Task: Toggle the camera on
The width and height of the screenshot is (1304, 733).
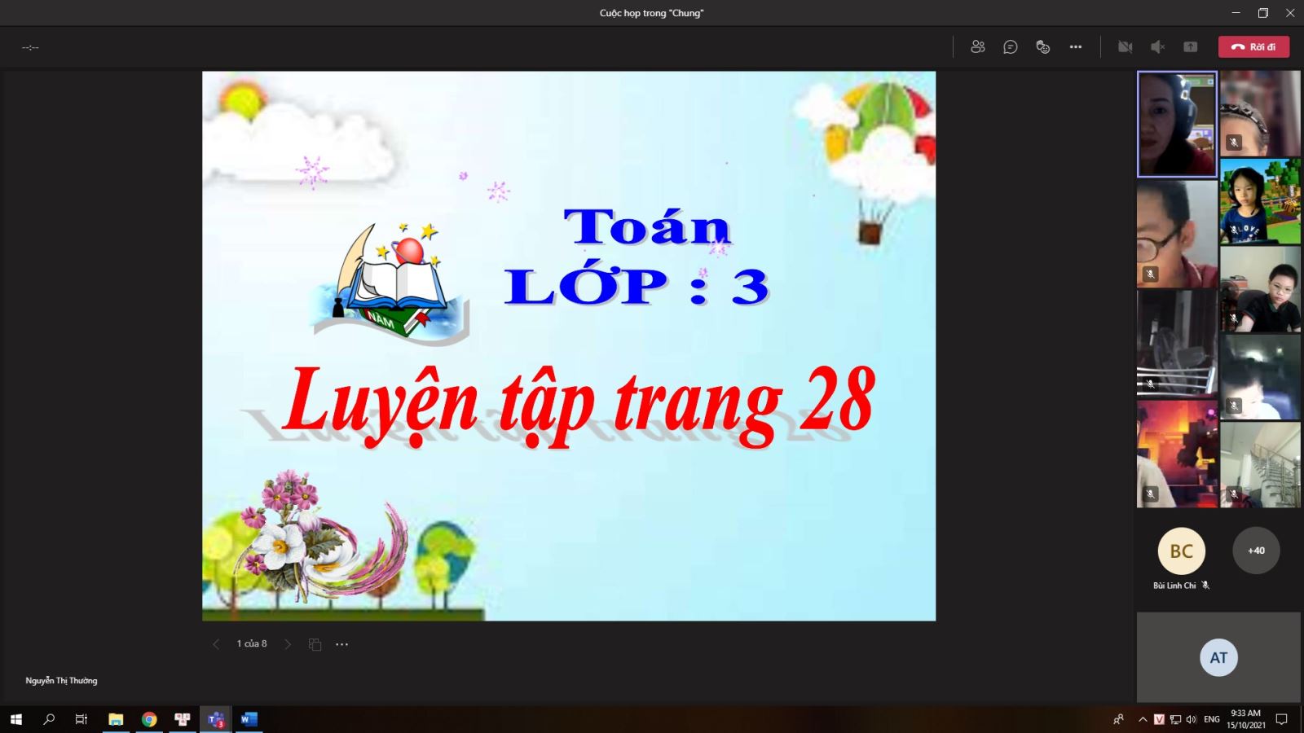Action: tap(1125, 47)
